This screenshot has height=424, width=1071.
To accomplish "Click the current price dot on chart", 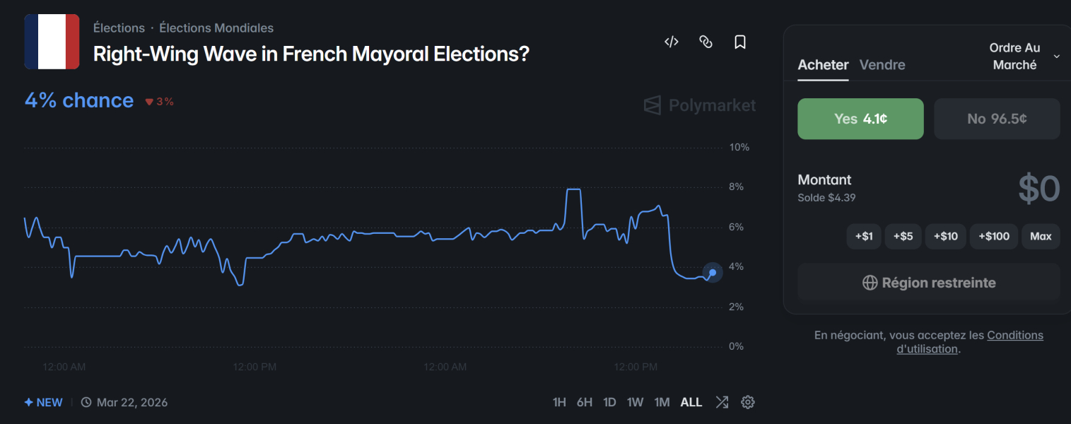I will 713,273.
